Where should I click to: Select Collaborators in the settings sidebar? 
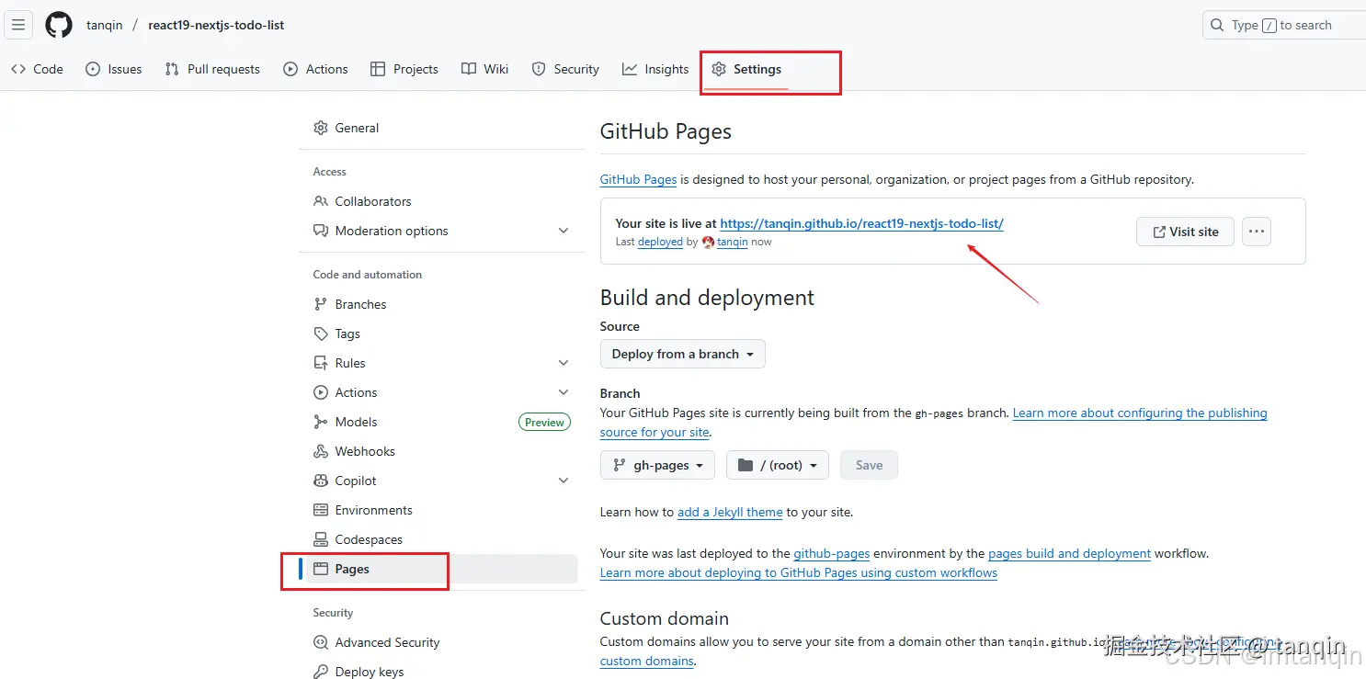442,201
